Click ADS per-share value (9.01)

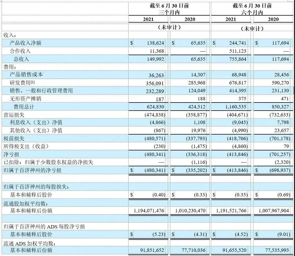tap(284, 235)
